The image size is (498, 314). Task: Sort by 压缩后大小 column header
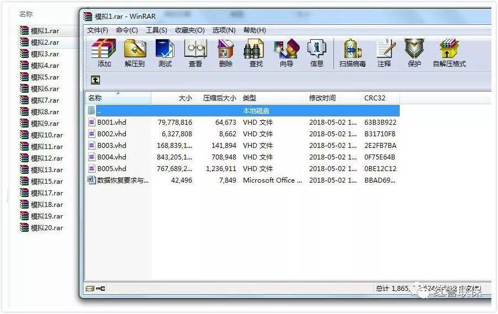tap(220, 98)
